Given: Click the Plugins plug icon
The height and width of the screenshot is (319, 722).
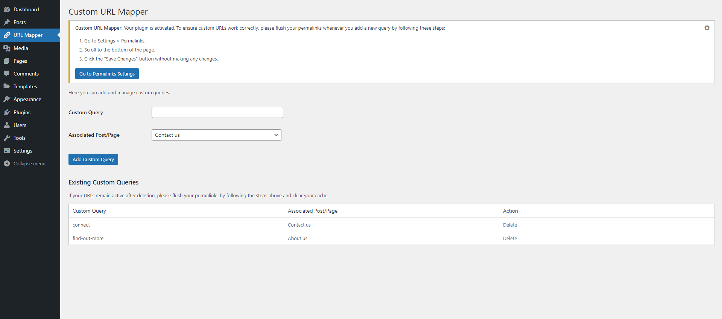Looking at the screenshot, I should [7, 112].
